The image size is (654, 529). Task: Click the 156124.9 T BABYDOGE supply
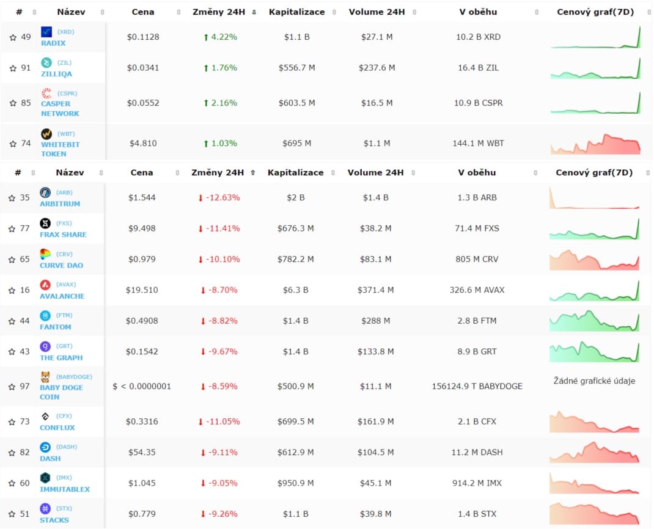coord(477,387)
